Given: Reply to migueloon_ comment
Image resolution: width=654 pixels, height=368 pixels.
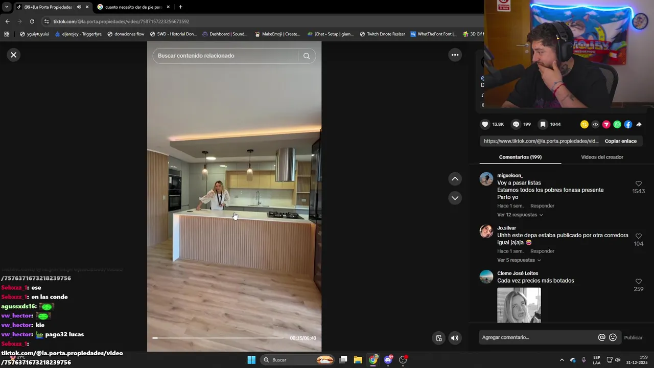Looking at the screenshot, I should click(x=542, y=206).
